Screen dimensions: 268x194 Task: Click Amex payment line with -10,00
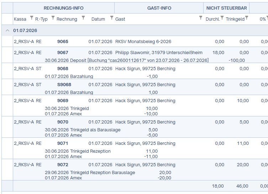tap(101, 114)
